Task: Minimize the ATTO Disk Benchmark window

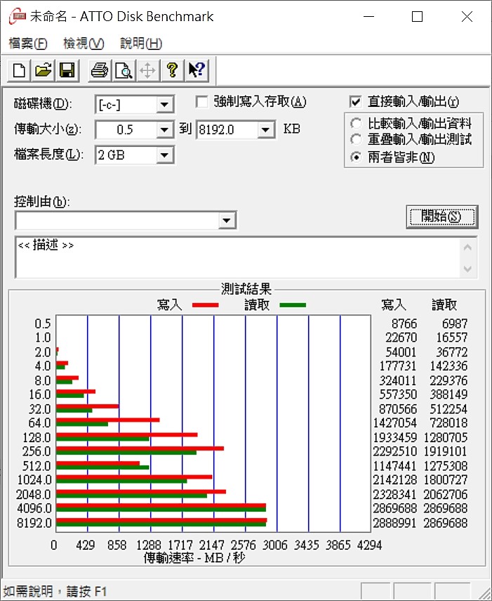Action: point(368,16)
